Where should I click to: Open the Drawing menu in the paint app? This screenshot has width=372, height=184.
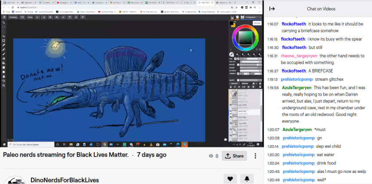click(x=13, y=17)
